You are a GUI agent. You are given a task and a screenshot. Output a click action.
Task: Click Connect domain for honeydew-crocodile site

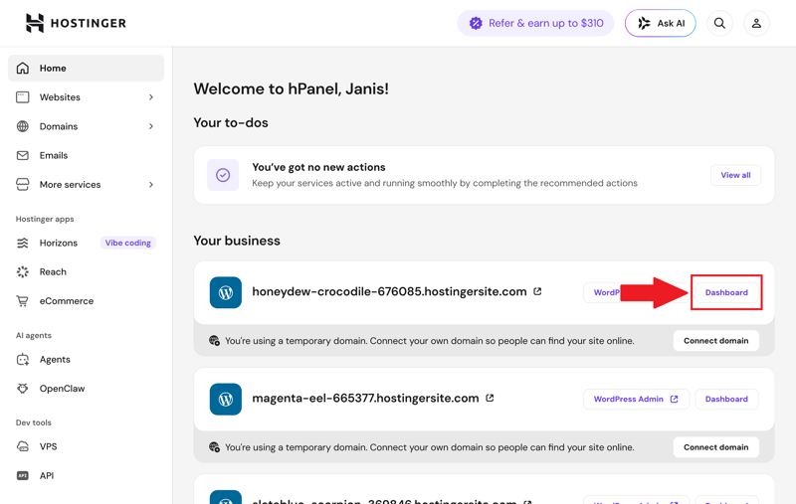715,341
